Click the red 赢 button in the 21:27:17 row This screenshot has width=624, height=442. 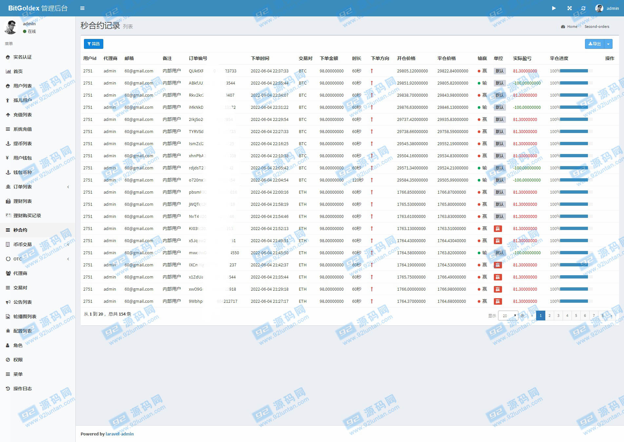[x=498, y=301]
